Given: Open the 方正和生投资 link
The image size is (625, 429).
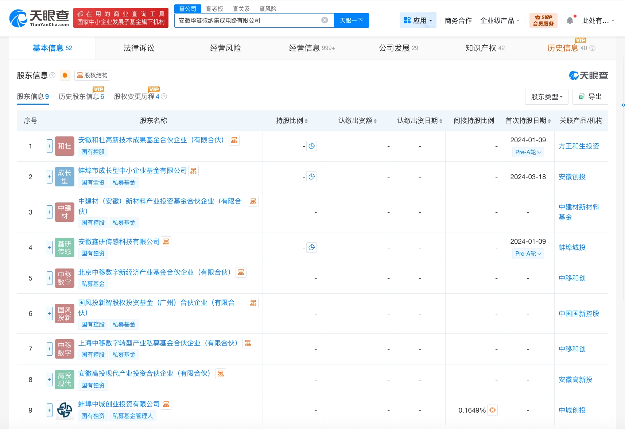Looking at the screenshot, I should click(579, 146).
